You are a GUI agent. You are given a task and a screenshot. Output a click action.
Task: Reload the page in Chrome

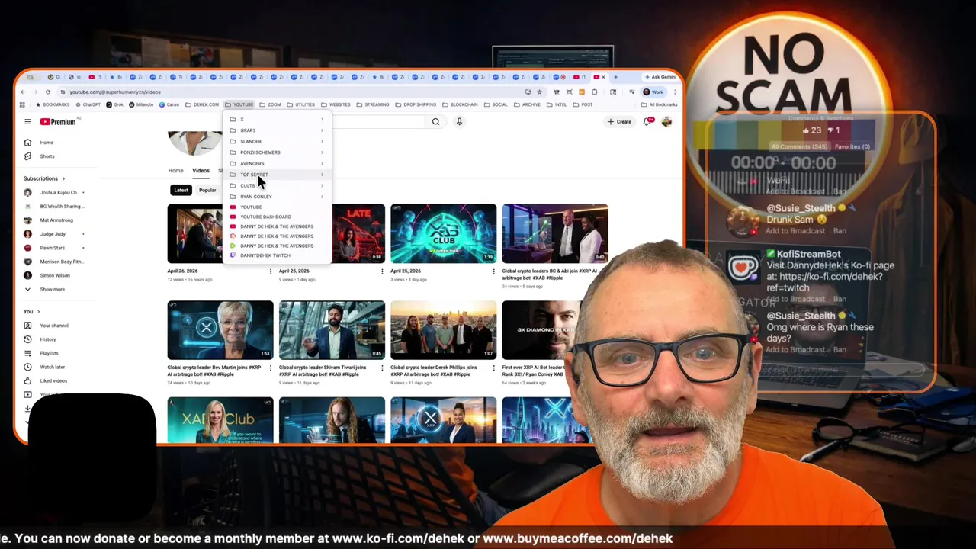tap(47, 91)
